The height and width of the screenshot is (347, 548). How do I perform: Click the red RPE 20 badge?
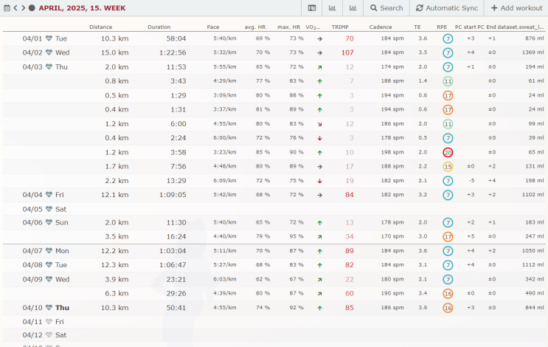tap(448, 152)
